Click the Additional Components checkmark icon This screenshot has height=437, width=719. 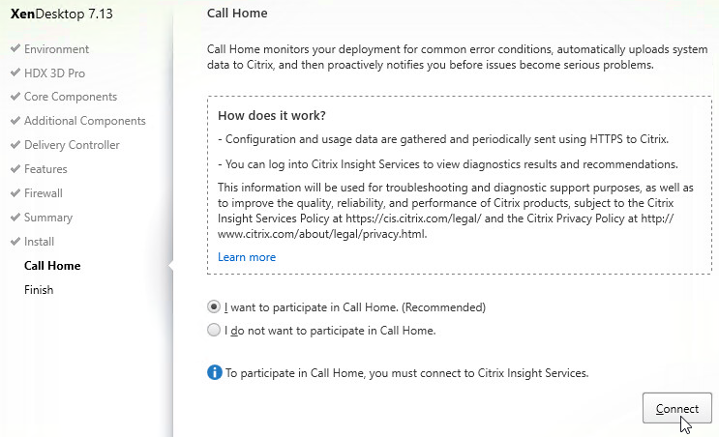click(x=15, y=120)
